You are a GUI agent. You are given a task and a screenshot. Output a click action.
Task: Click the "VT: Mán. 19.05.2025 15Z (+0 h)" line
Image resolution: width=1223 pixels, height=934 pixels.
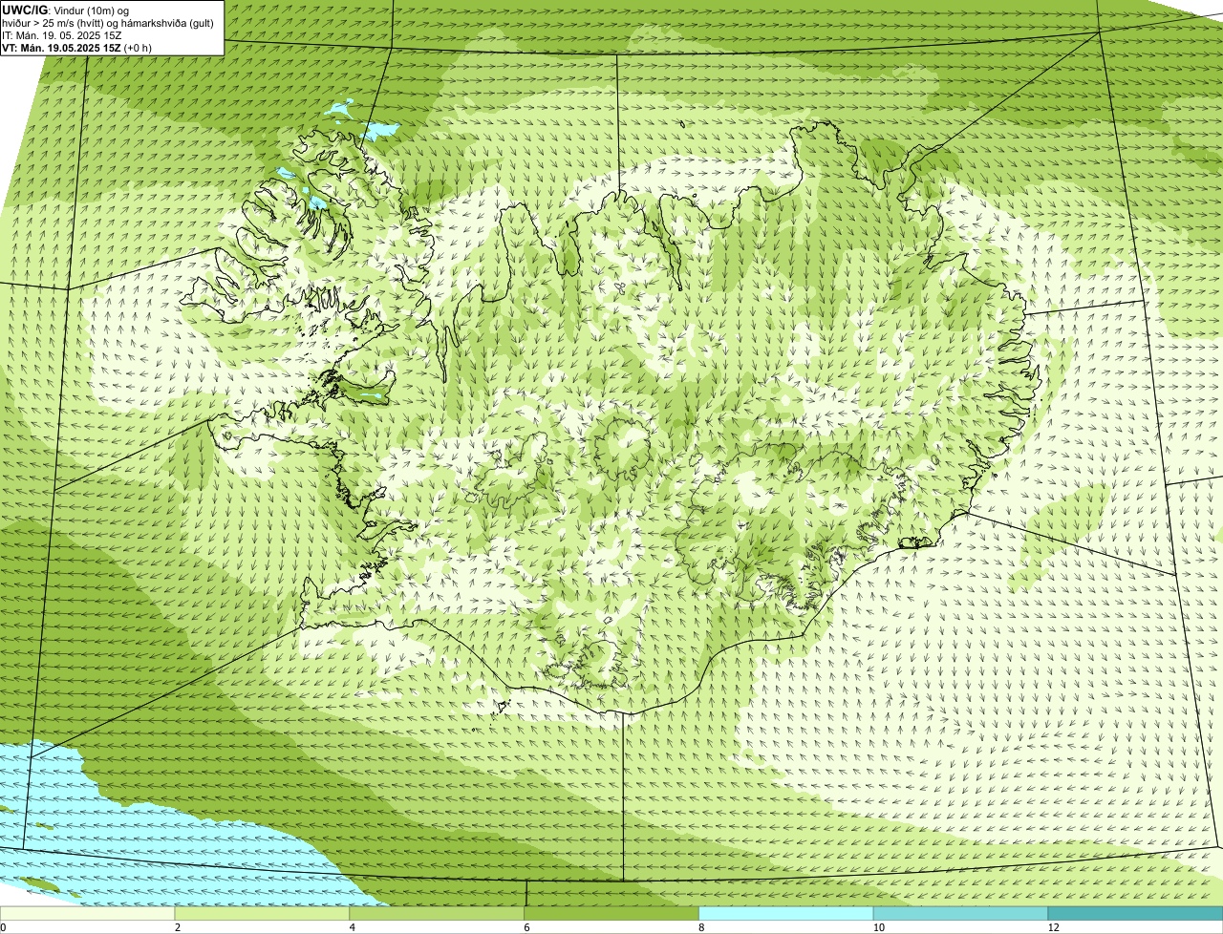(76, 48)
